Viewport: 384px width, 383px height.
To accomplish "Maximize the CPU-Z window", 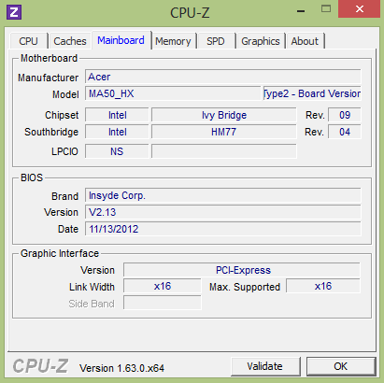I will 326,9.
